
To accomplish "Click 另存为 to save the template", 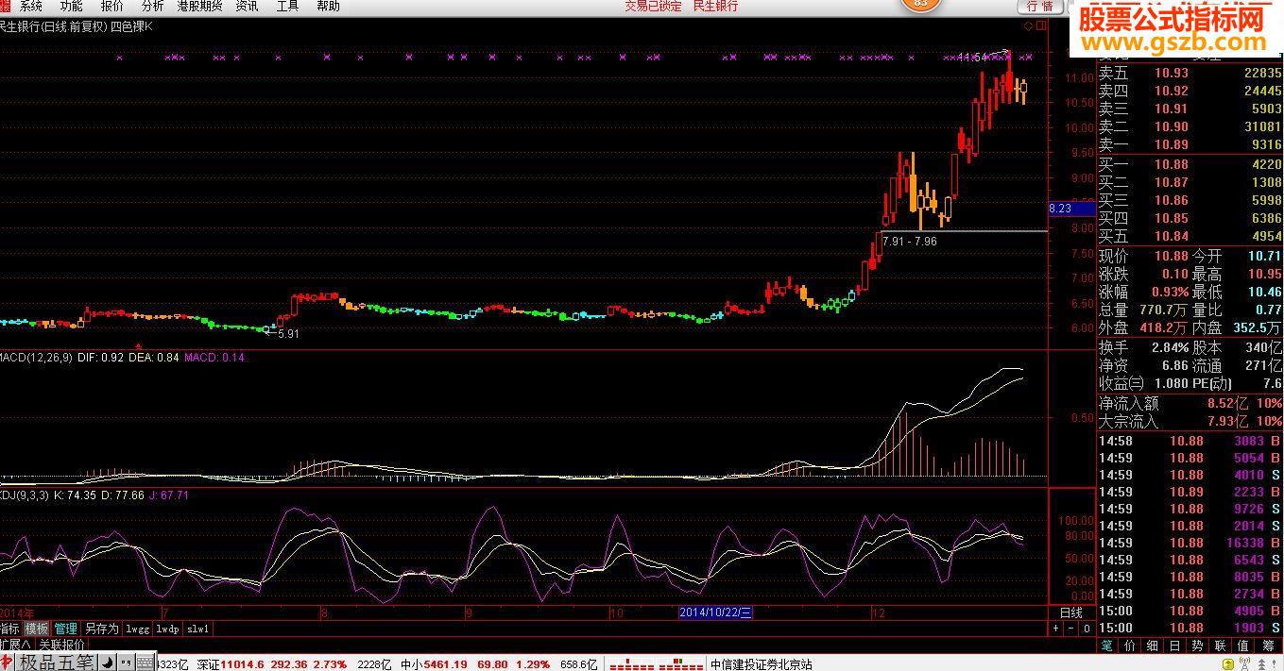I will tap(101, 628).
